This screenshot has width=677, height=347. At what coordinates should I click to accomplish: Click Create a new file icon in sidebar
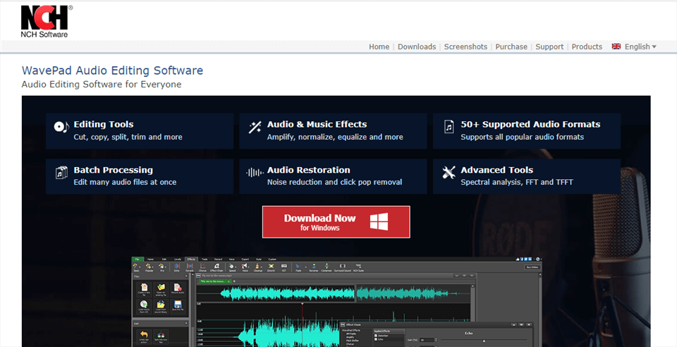(144, 289)
